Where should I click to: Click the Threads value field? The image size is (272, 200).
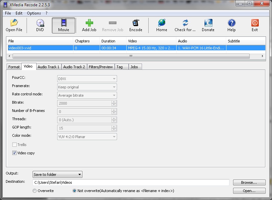(84, 120)
